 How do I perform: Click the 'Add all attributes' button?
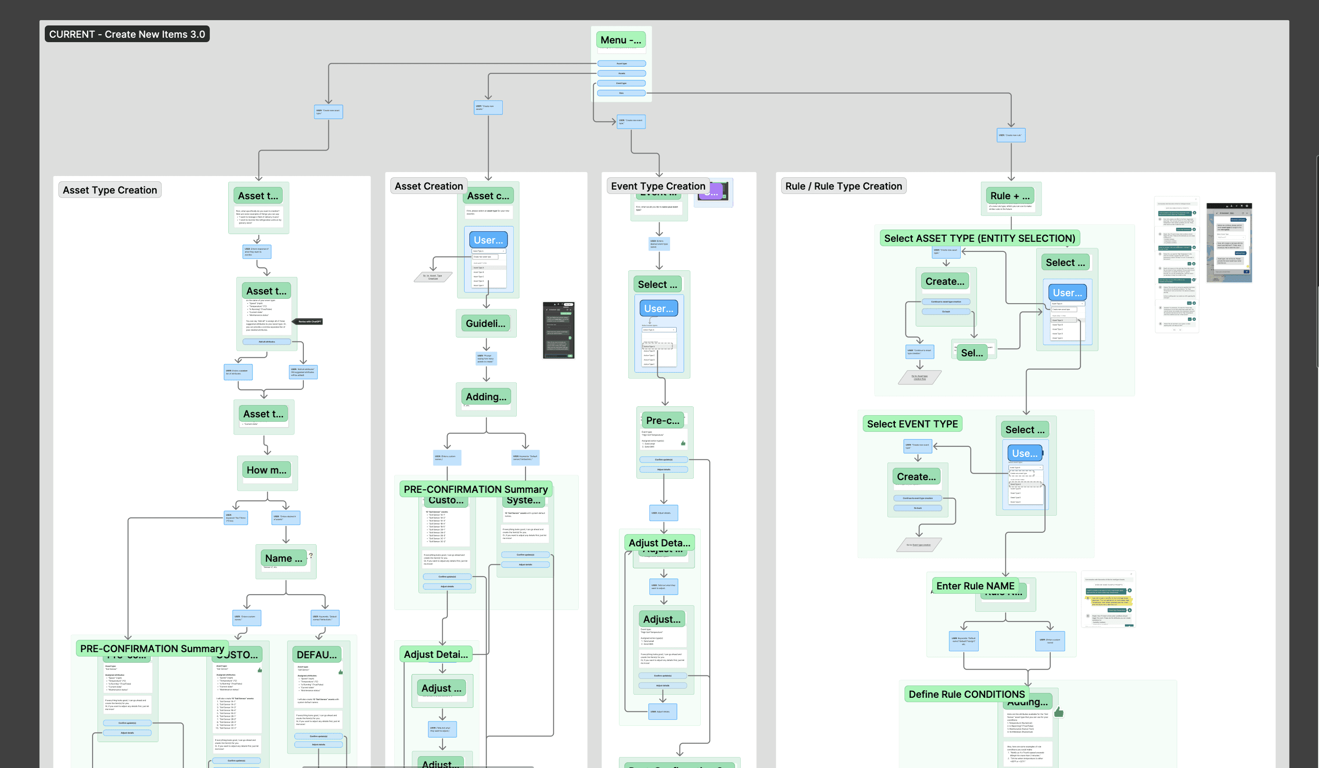coord(267,341)
